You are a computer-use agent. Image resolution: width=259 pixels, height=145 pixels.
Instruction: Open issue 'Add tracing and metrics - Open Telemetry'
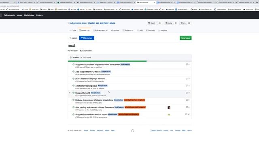point(94,108)
